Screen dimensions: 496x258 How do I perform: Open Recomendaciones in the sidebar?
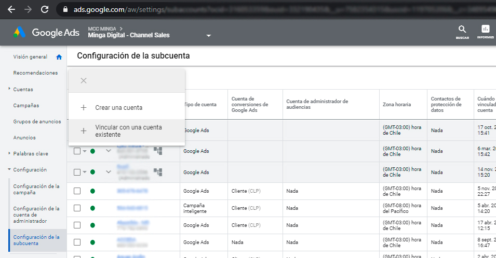click(x=35, y=73)
